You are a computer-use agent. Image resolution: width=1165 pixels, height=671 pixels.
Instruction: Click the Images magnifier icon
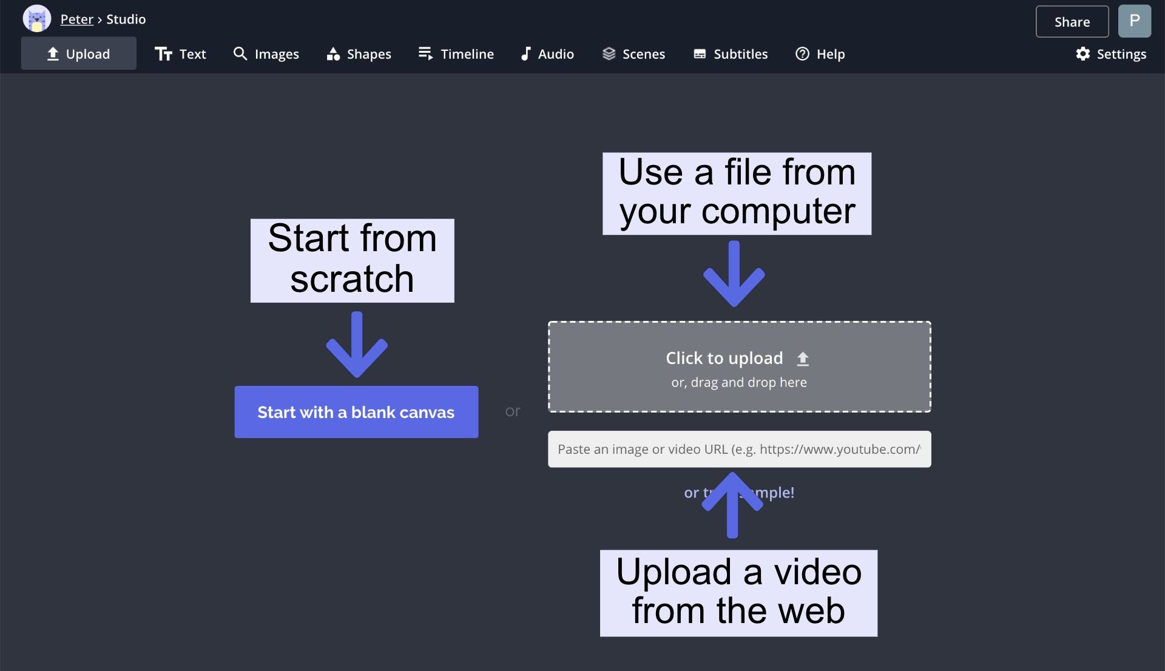tap(240, 54)
